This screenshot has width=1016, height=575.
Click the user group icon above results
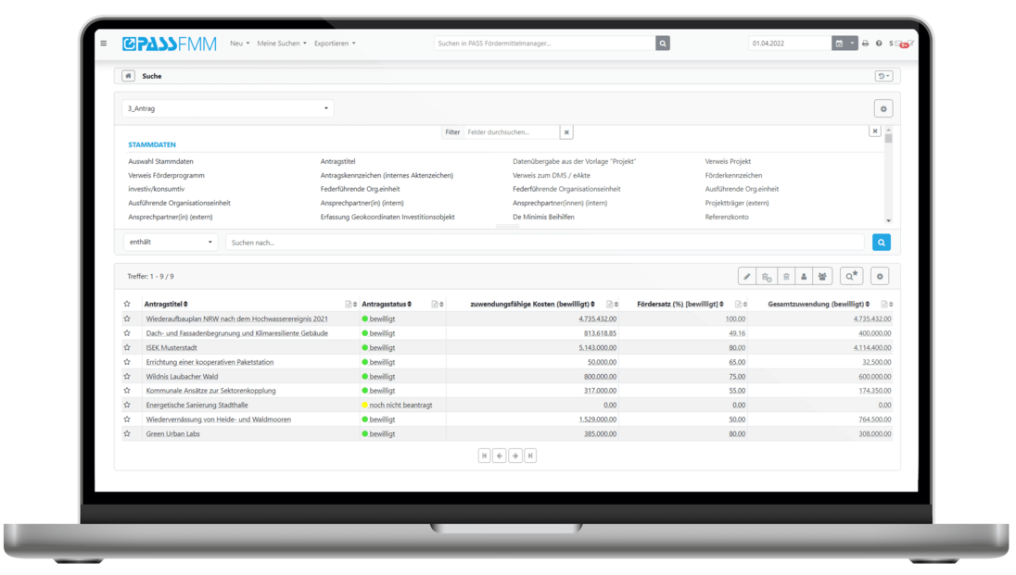coord(823,277)
